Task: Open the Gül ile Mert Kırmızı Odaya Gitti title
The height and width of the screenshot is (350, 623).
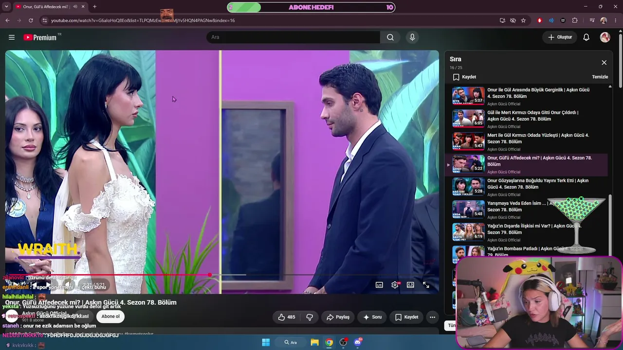Action: [x=532, y=116]
